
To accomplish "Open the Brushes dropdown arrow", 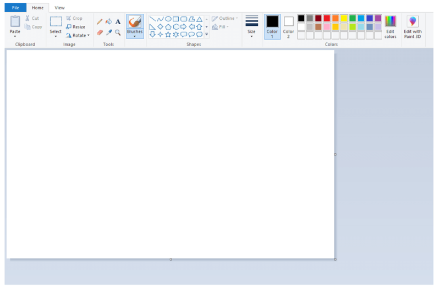I will [135, 36].
